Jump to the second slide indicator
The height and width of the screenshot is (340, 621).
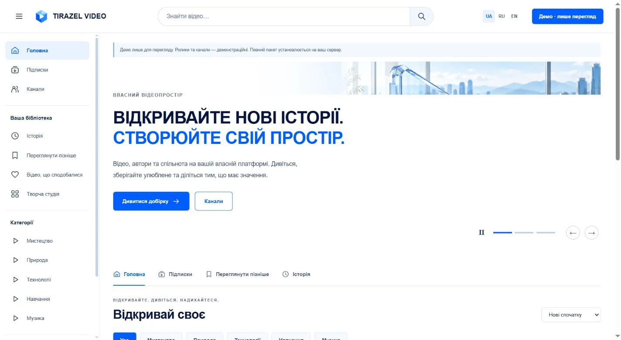tap(524, 233)
